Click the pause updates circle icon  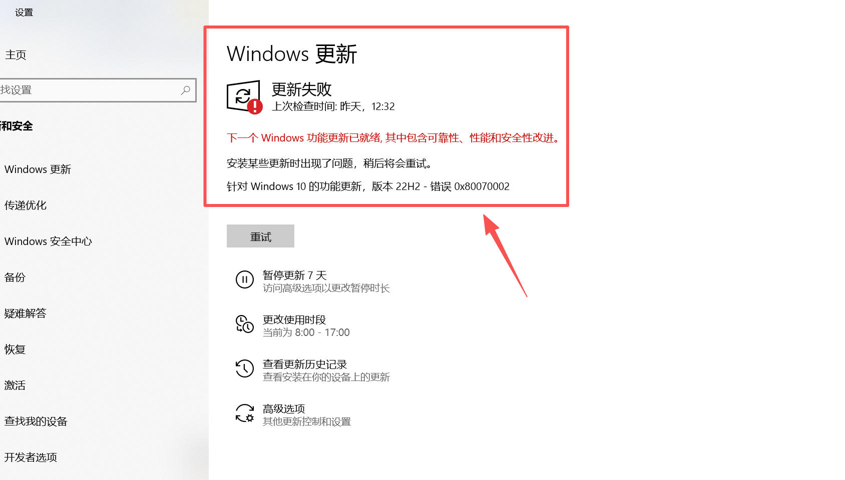click(245, 279)
